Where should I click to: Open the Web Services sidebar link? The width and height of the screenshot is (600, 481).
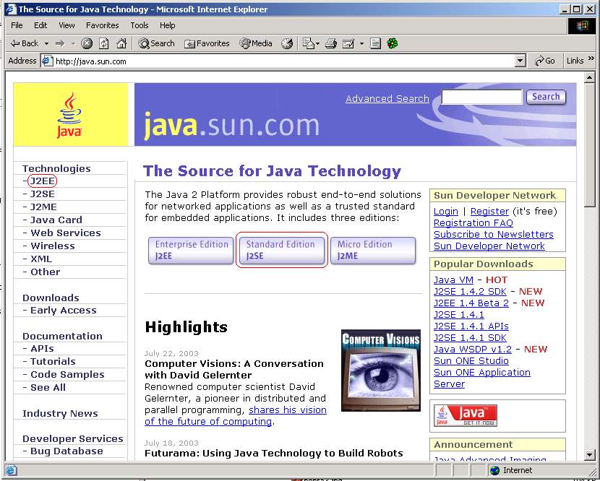[66, 233]
